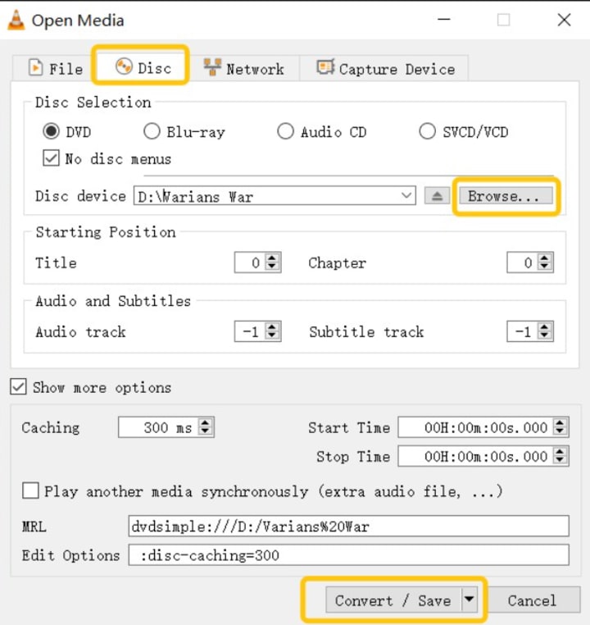Viewport: 590px width, 625px height.
Task: Select the SVCD/VCD radio button
Action: pos(427,131)
